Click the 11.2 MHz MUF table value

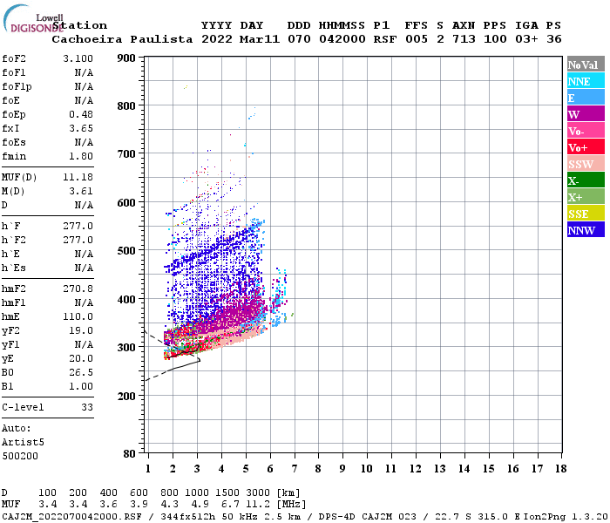[258, 505]
